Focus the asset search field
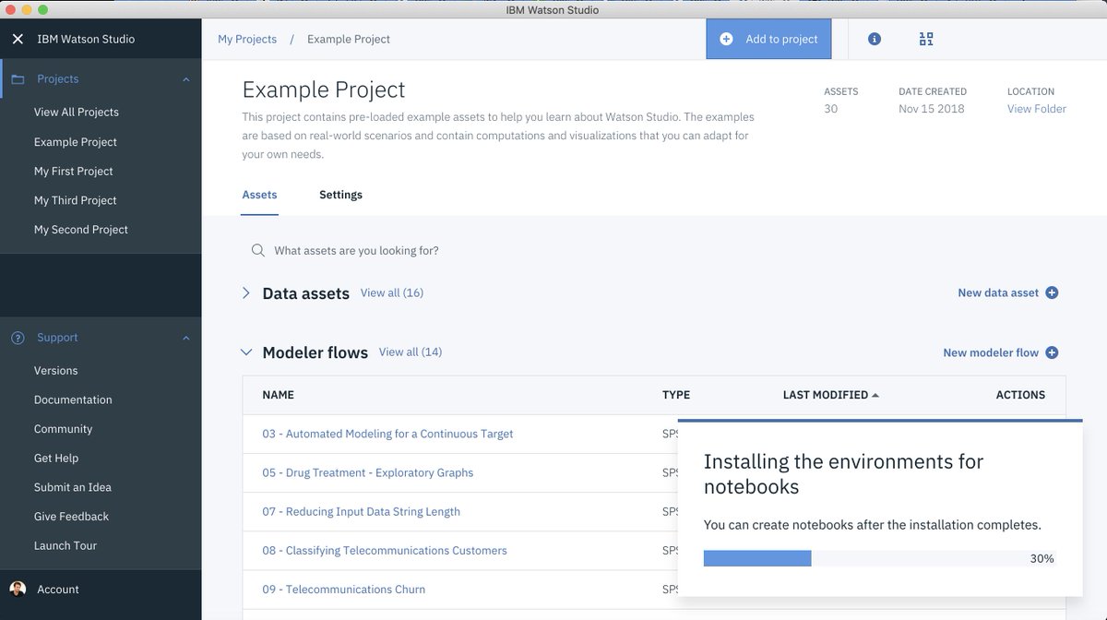The width and height of the screenshot is (1107, 620). click(x=653, y=251)
